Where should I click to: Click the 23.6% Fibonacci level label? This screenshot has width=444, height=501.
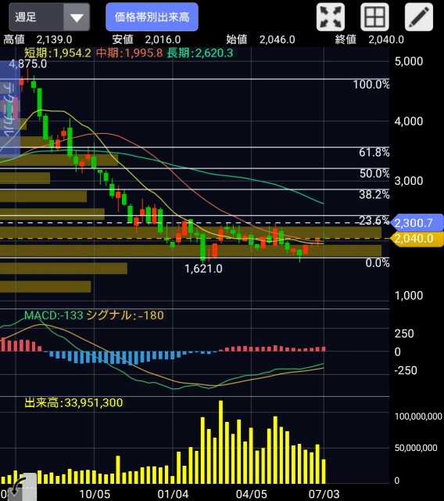click(374, 221)
